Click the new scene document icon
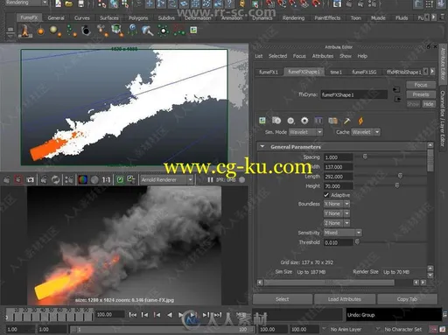The height and width of the screenshot is (335, 448). tap(59, 3)
